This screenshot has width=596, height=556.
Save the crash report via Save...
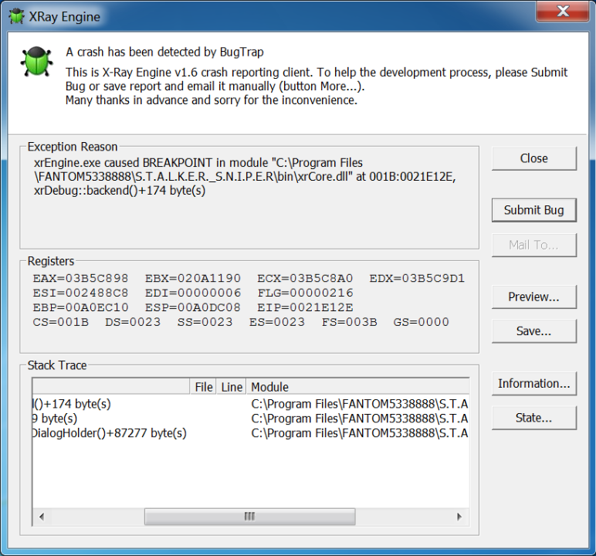(x=533, y=331)
